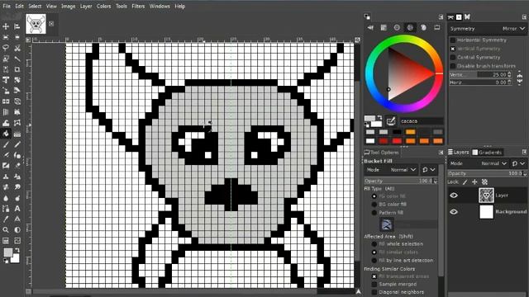Viewport: 529px width, 297px height.
Task: Select the Scissors Select tool
Action: coord(17,48)
